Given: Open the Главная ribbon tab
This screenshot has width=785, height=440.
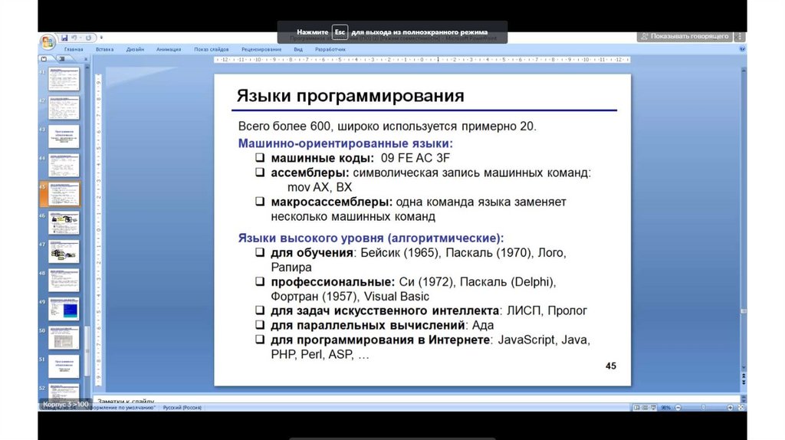Looking at the screenshot, I should pyautogui.click(x=74, y=50).
